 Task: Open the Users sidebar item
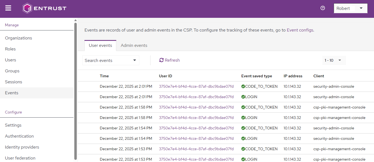tap(10, 60)
